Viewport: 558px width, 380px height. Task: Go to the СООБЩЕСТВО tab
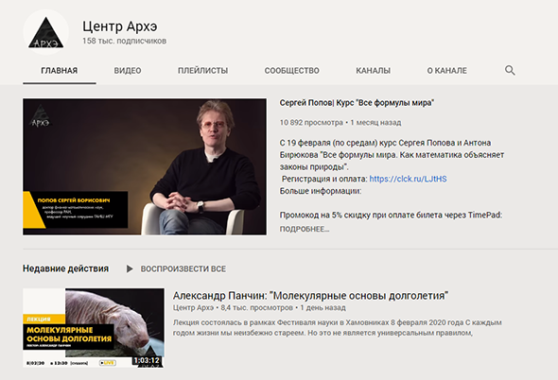pos(292,71)
